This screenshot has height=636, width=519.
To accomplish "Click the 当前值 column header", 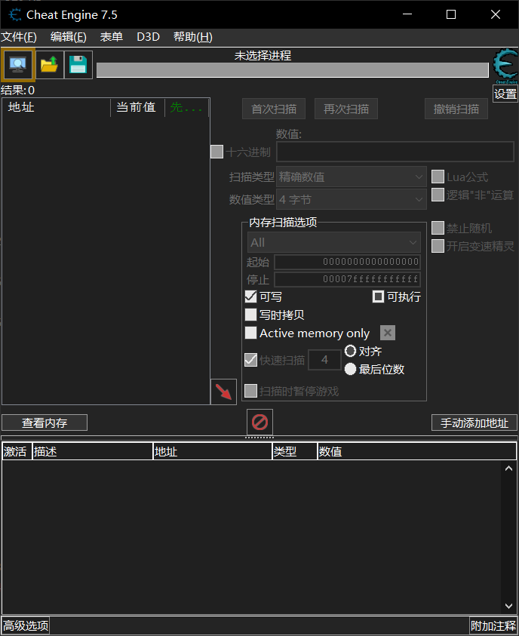I will pos(137,107).
